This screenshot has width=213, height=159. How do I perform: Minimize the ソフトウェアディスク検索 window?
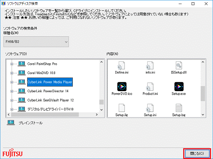point(180,4)
